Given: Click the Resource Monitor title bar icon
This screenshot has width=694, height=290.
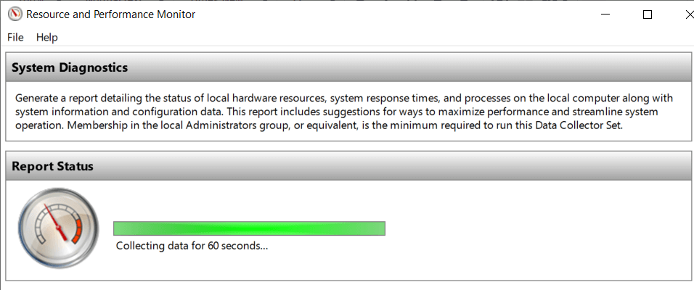Looking at the screenshot, I should (15, 14).
